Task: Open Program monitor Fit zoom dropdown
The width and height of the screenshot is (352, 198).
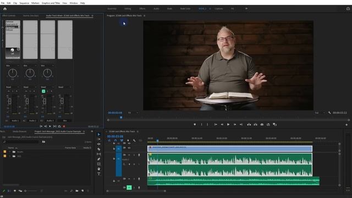Action: (x=133, y=113)
